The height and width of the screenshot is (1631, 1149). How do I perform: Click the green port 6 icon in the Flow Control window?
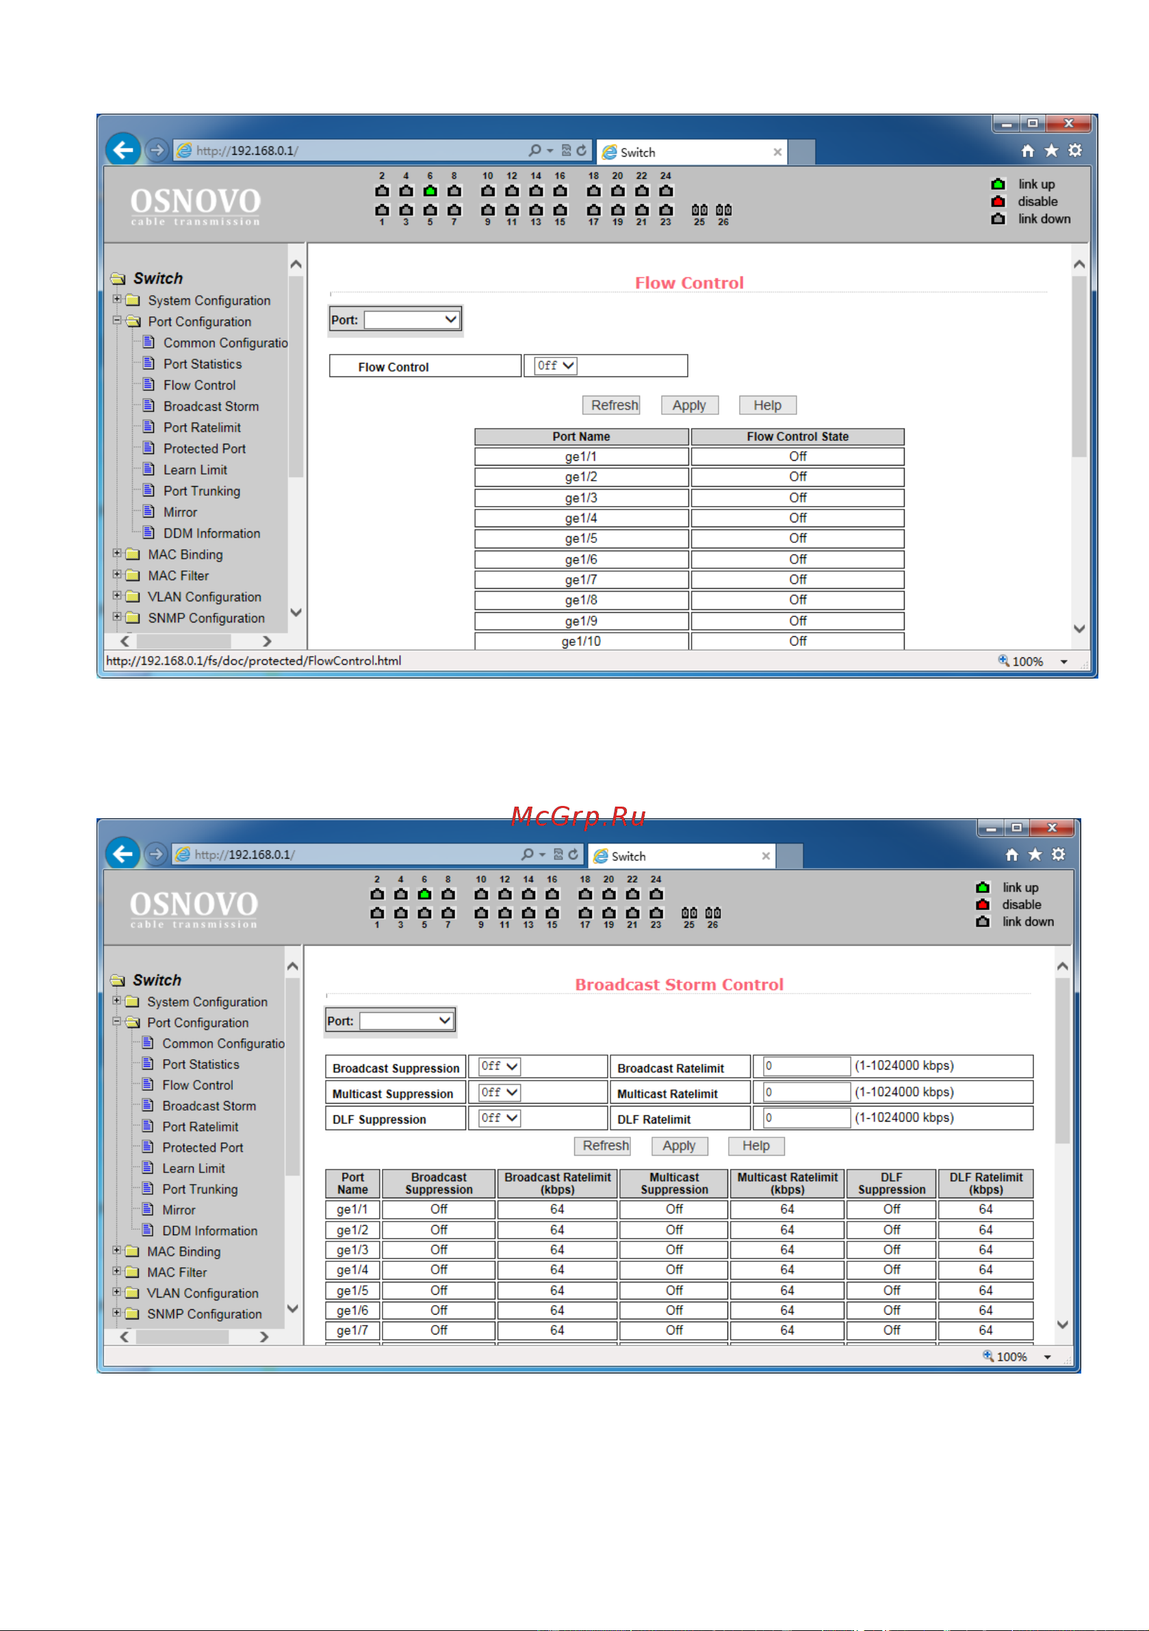[x=430, y=190]
